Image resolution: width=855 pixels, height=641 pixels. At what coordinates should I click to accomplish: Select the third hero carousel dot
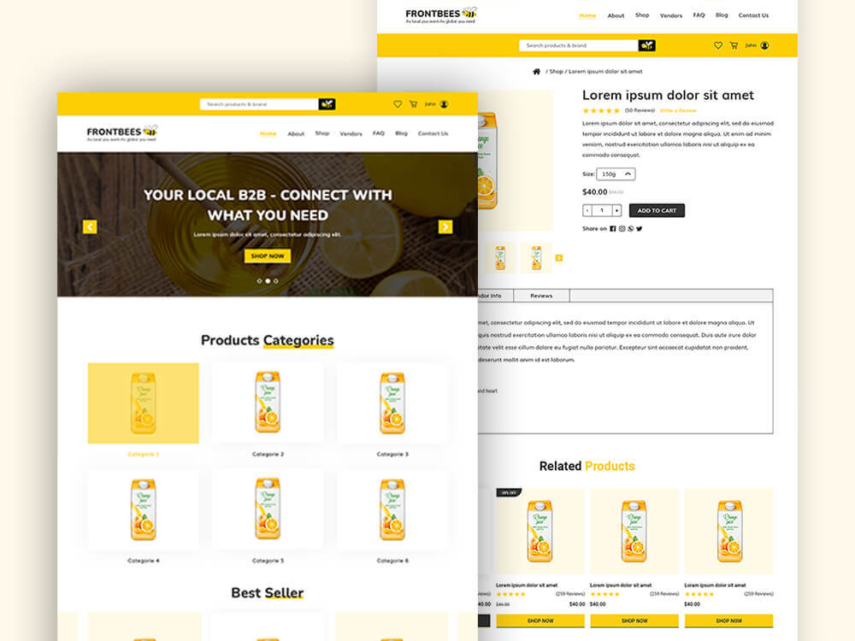[275, 280]
